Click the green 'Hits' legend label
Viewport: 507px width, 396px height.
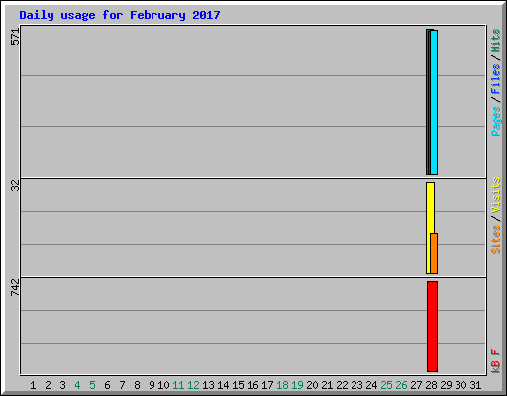coord(495,41)
